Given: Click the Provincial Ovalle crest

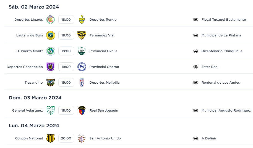Looking at the screenshot, I should pos(82,51).
